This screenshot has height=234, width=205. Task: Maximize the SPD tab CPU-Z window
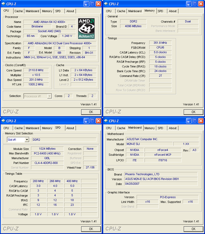(92, 121)
